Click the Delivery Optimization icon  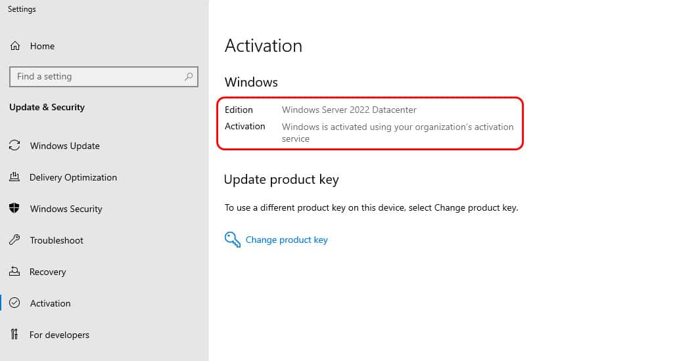[14, 177]
